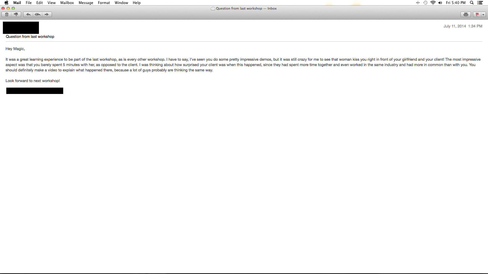The height and width of the screenshot is (274, 488).
Task: Reply all using the double arrow icon
Action: (37, 14)
